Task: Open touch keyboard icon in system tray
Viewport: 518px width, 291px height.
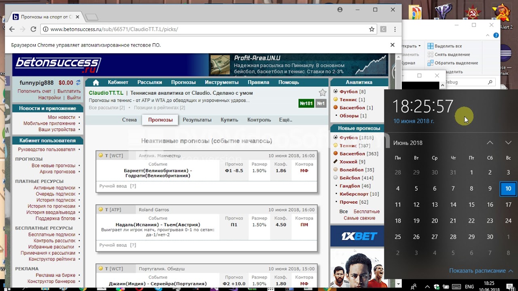Action: pos(456,287)
